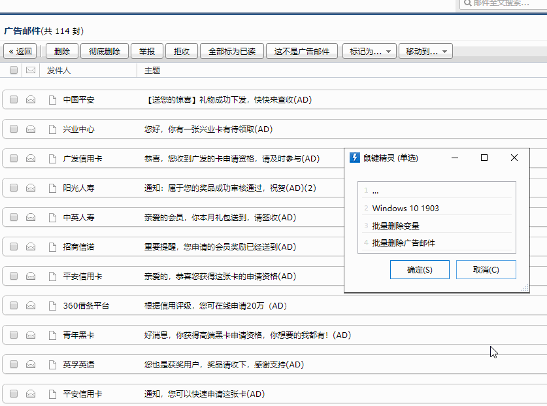Click the mail status column header icon
This screenshot has height=406, width=547.
(31, 70)
